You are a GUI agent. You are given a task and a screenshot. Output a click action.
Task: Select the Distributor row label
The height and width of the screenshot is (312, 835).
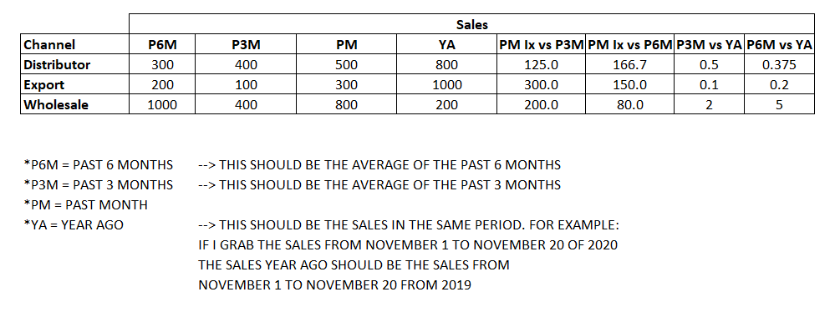(x=75, y=65)
